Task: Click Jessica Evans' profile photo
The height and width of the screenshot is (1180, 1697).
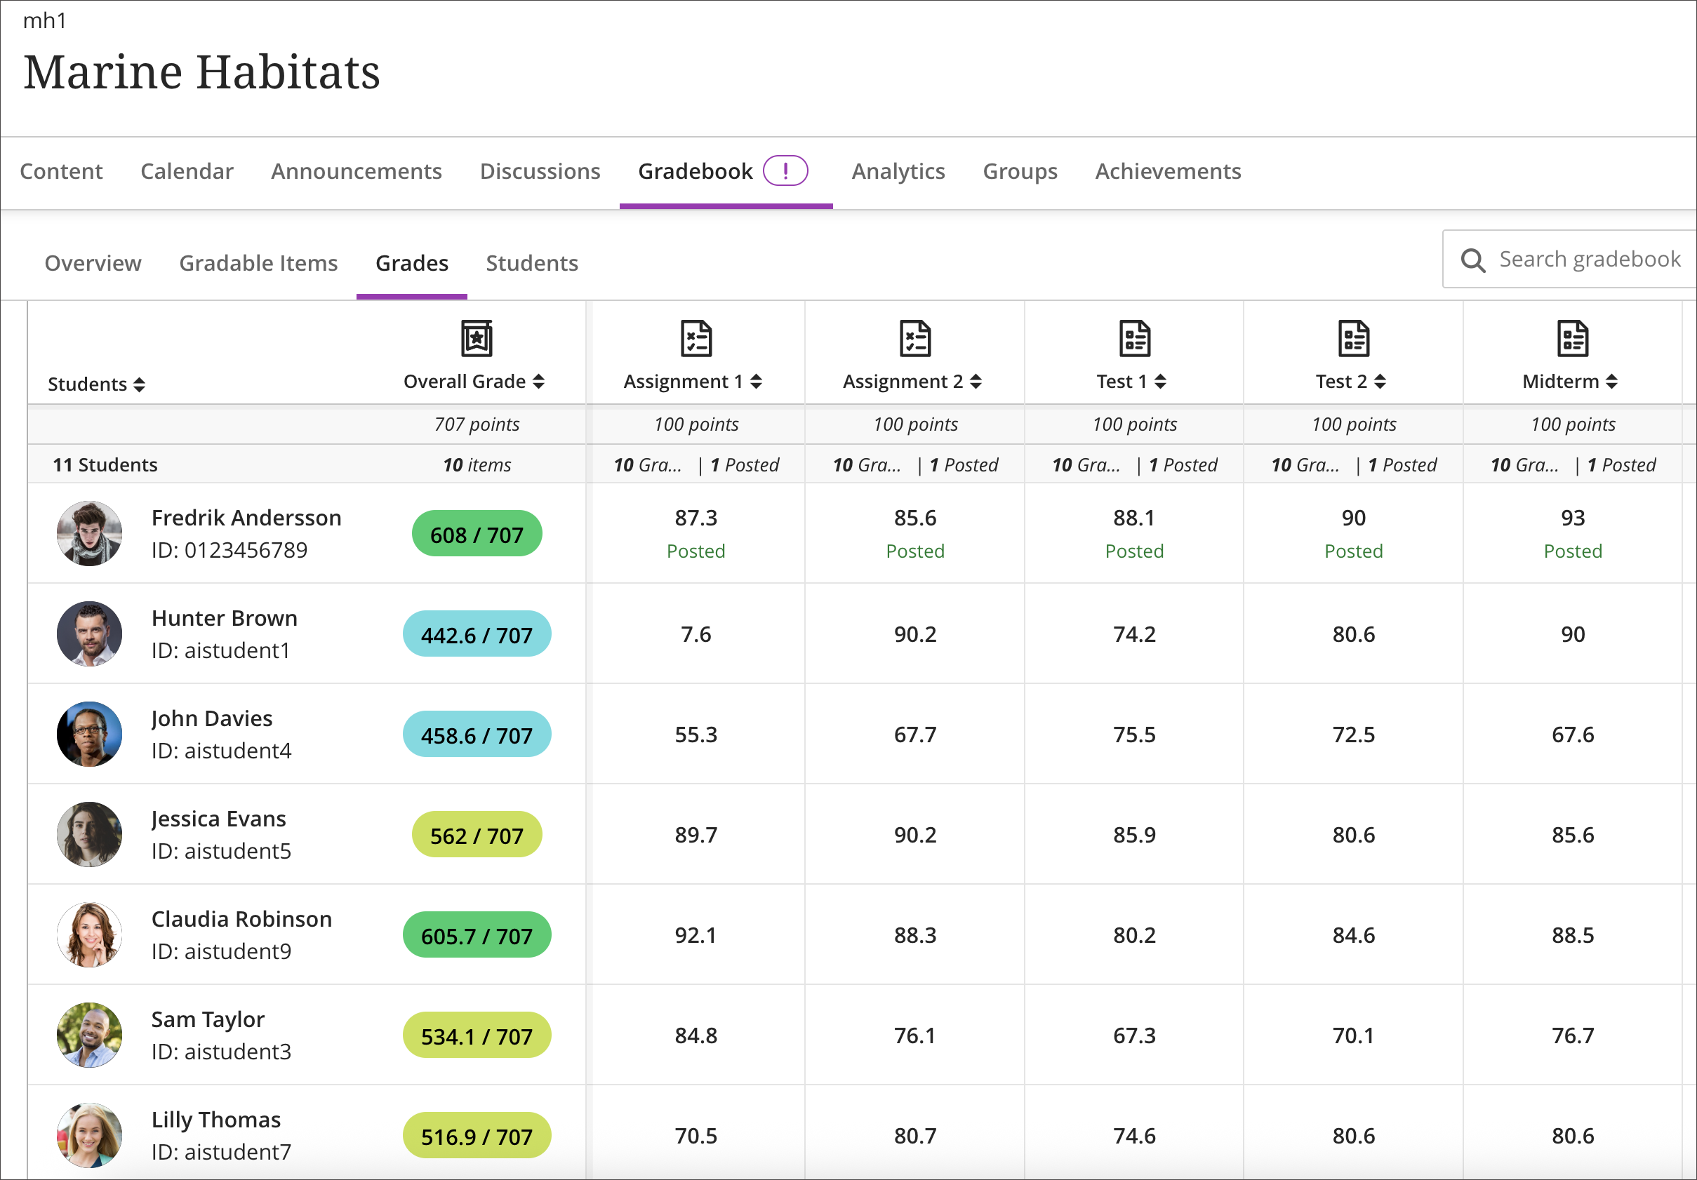Action: pos(89,834)
